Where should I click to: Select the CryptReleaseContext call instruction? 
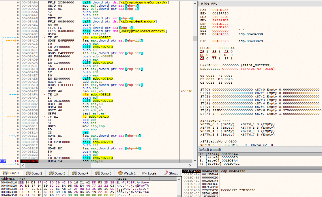tap(124, 31)
